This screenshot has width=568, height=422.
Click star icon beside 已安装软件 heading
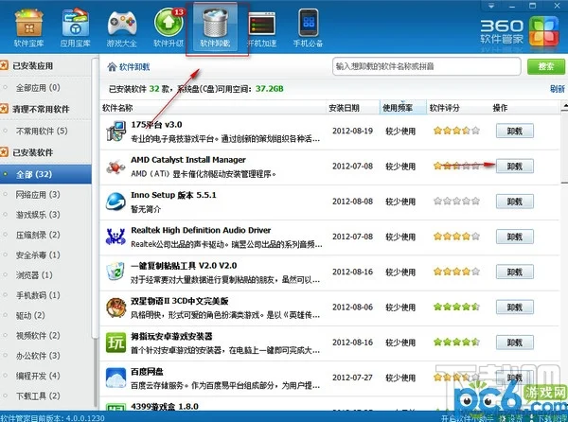(x=4, y=152)
